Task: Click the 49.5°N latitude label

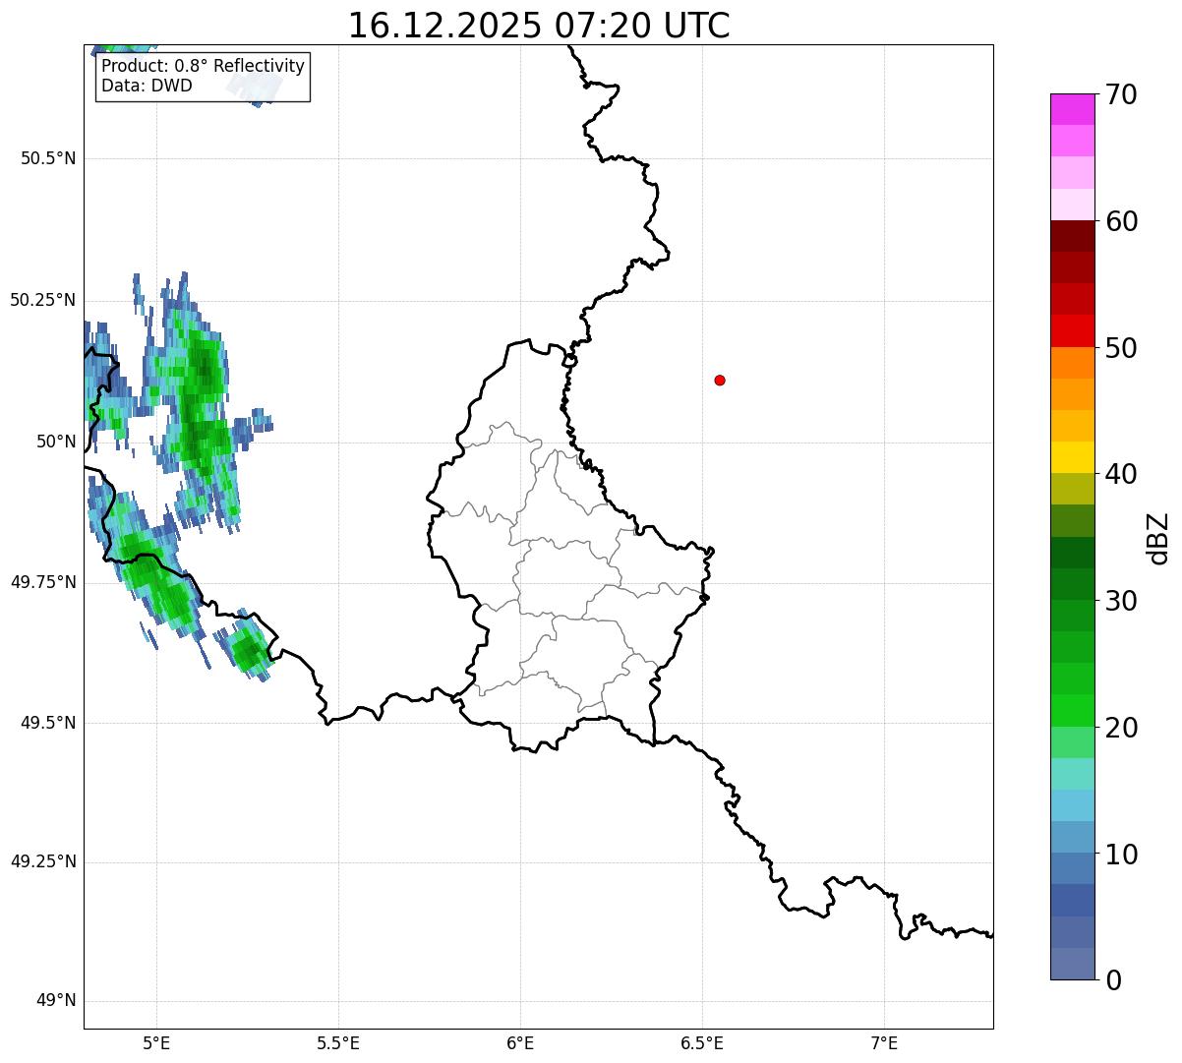Action: pyautogui.click(x=48, y=723)
